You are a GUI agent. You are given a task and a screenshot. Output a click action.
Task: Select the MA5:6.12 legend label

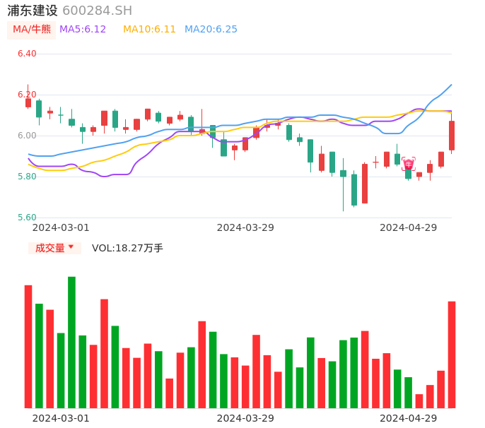click(x=83, y=30)
